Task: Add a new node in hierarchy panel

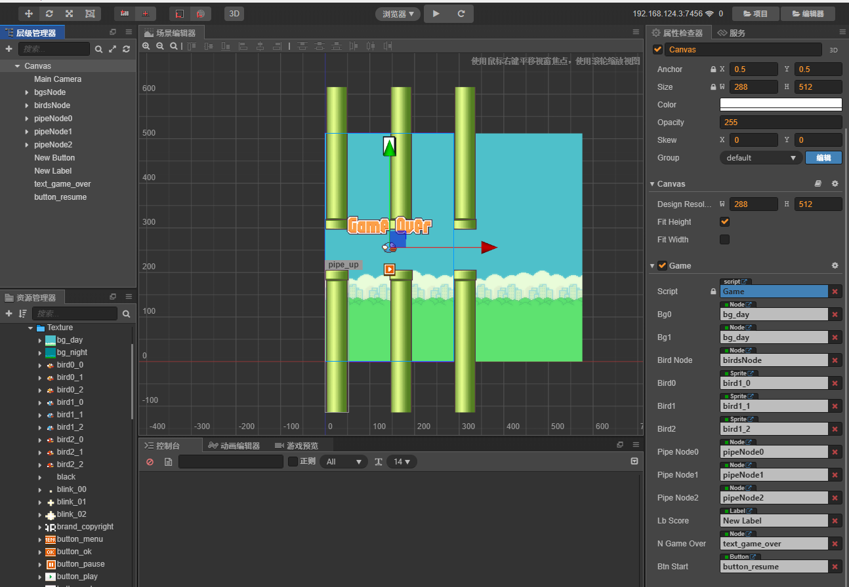Action: (9, 49)
